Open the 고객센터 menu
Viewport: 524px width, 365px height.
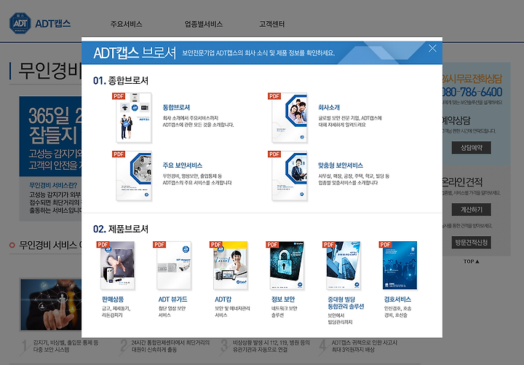(x=271, y=24)
